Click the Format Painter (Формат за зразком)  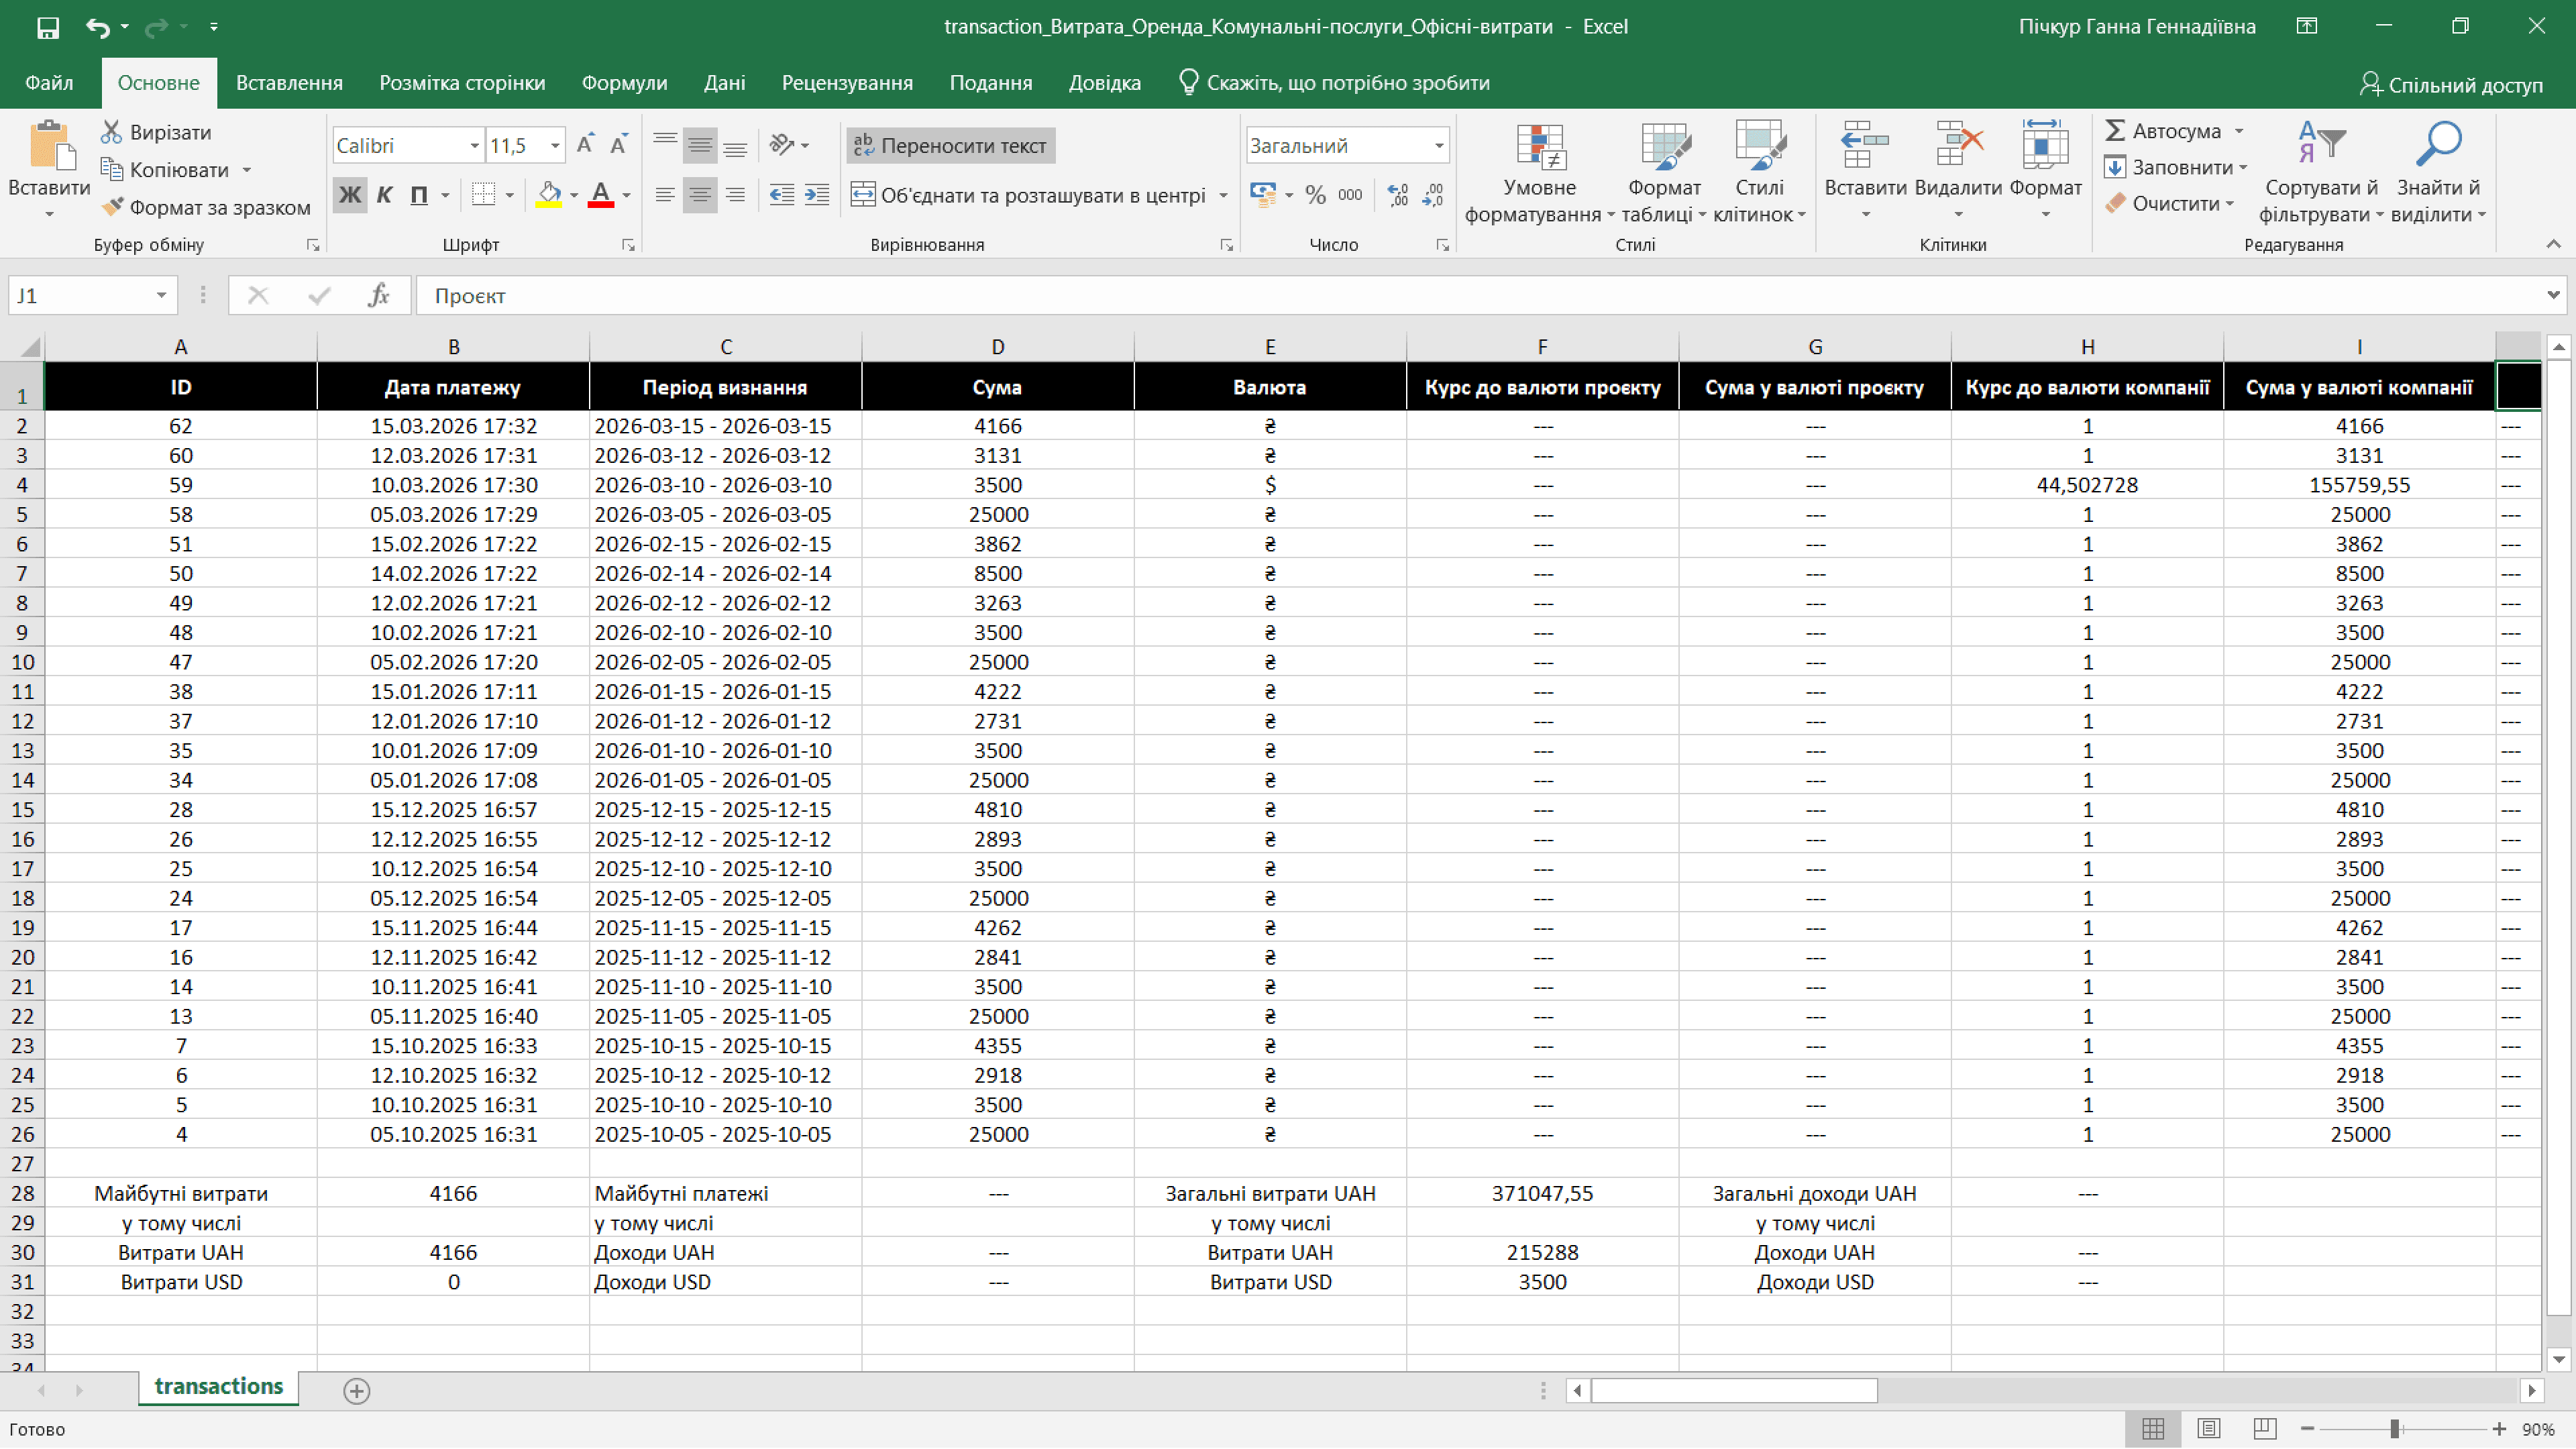[207, 207]
